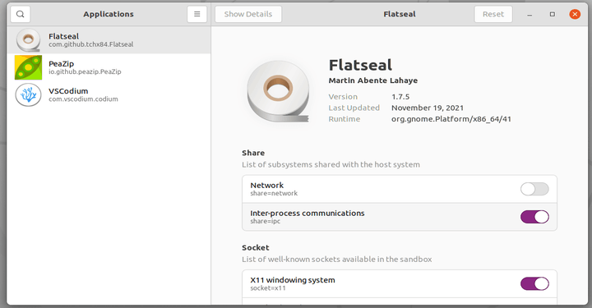Open the hamburger main menu
The height and width of the screenshot is (308, 592).
tap(197, 14)
